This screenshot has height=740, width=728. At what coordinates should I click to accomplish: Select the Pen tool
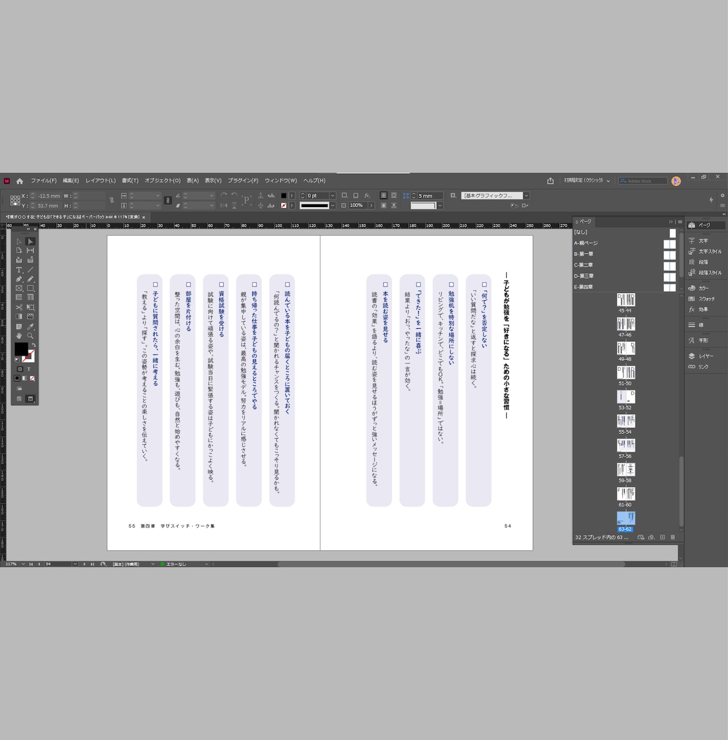tap(19, 279)
